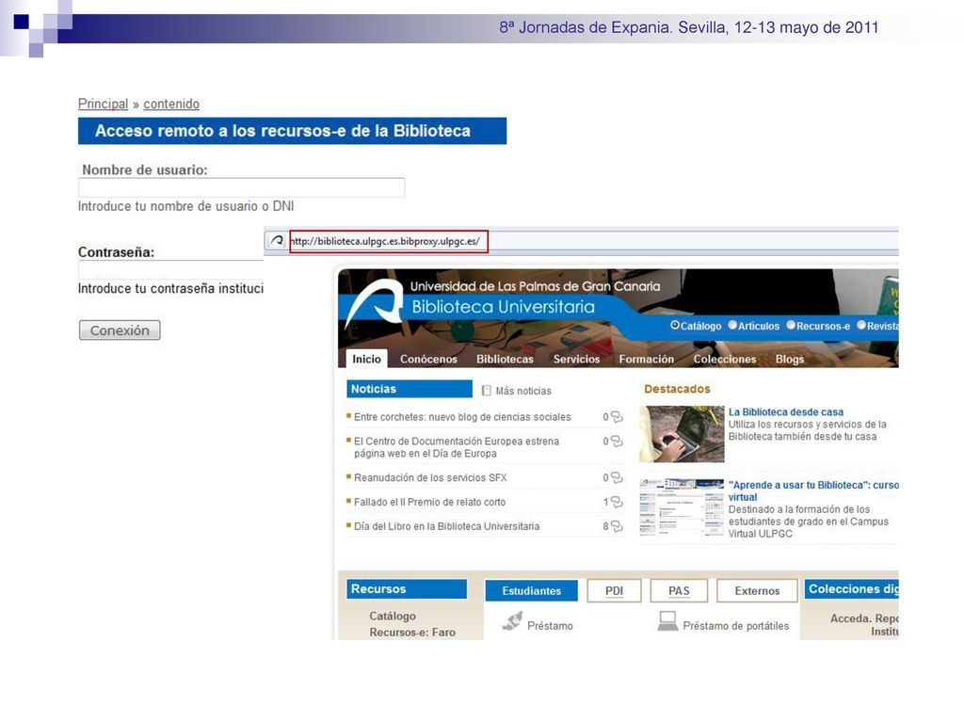Click the Conexión button
Screen dimensions: 964x723
pos(120,330)
